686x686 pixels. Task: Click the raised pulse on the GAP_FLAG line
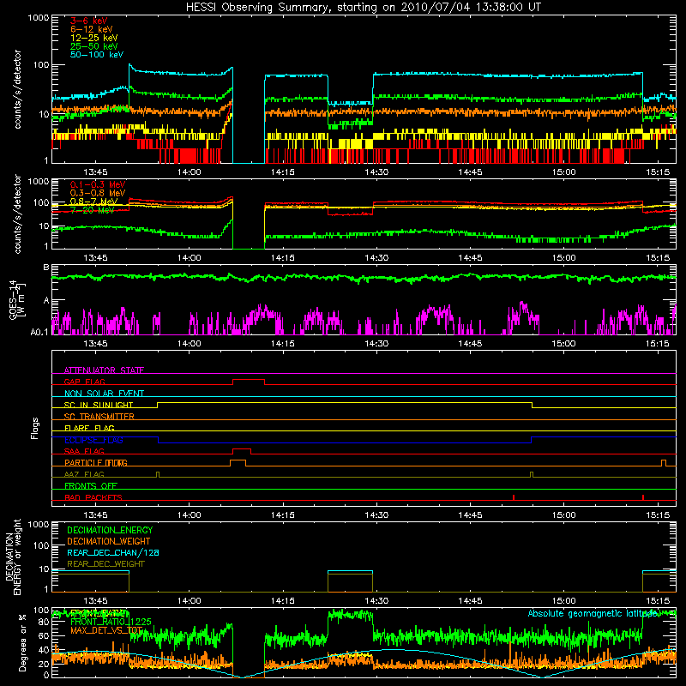[249, 380]
